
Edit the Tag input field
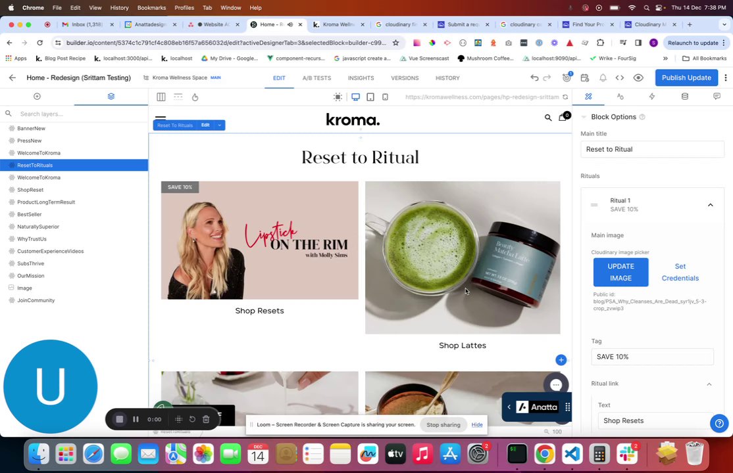652,357
